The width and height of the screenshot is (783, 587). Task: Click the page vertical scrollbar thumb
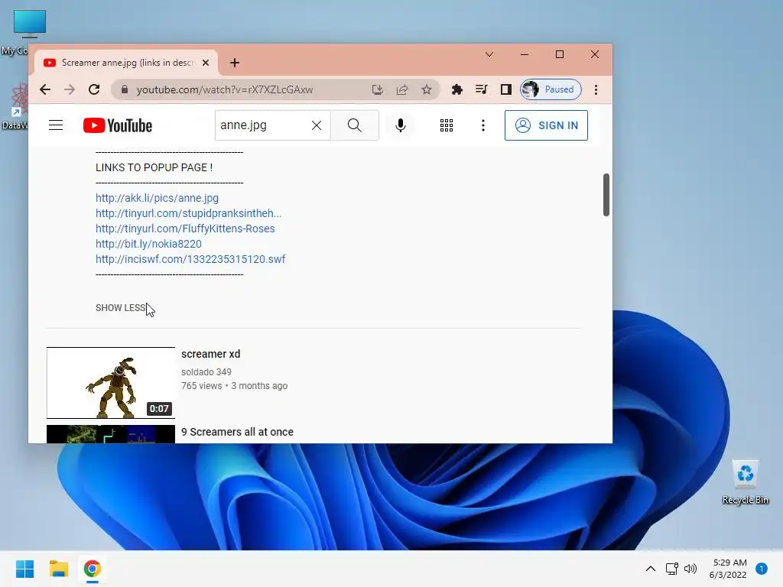click(x=606, y=195)
